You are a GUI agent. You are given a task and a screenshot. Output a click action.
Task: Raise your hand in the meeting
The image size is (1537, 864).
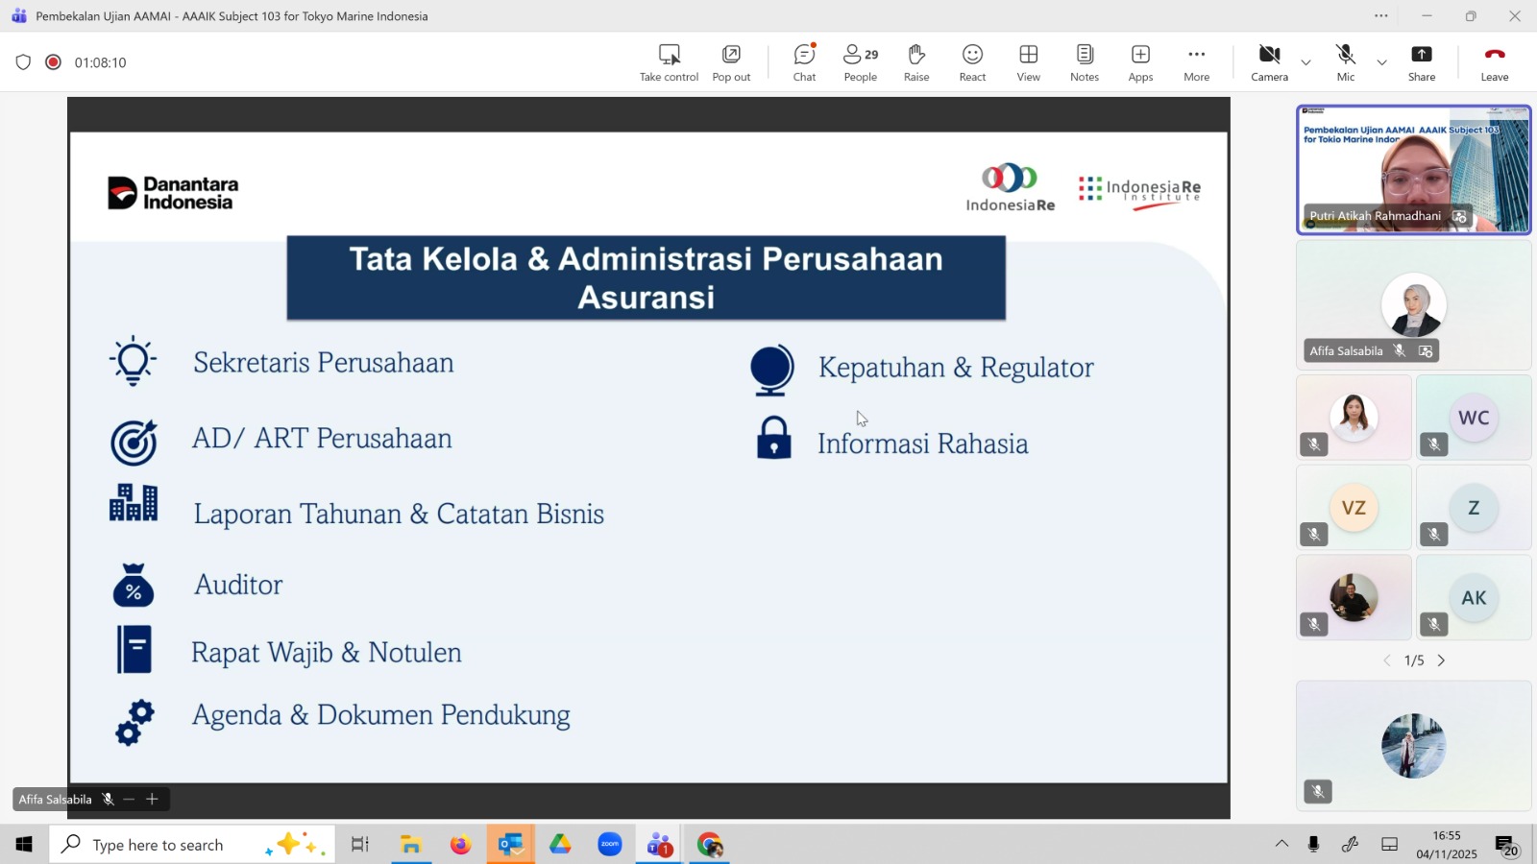tap(915, 62)
